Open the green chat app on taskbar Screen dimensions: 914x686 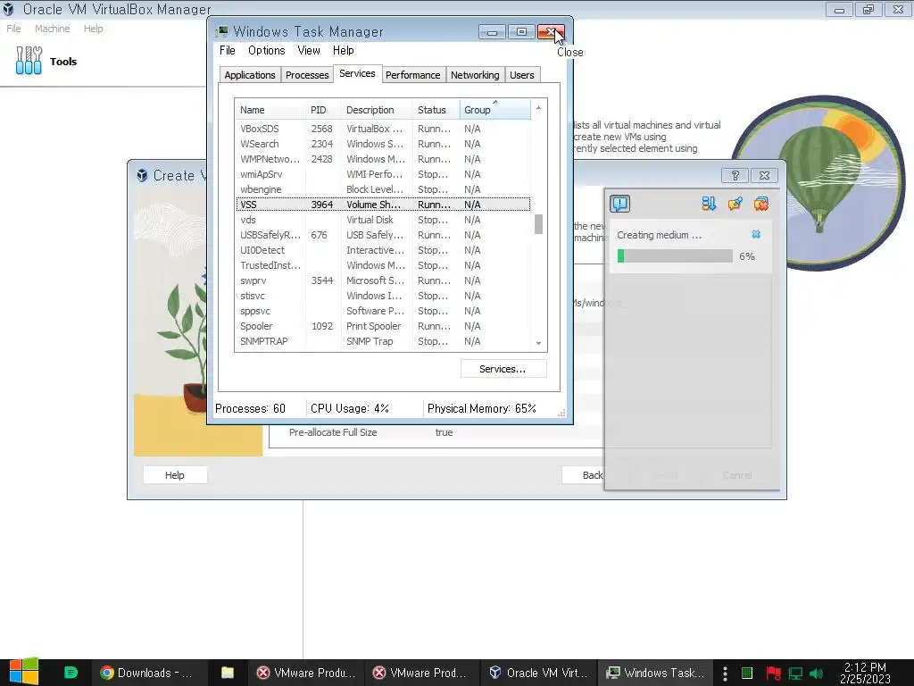tap(71, 673)
